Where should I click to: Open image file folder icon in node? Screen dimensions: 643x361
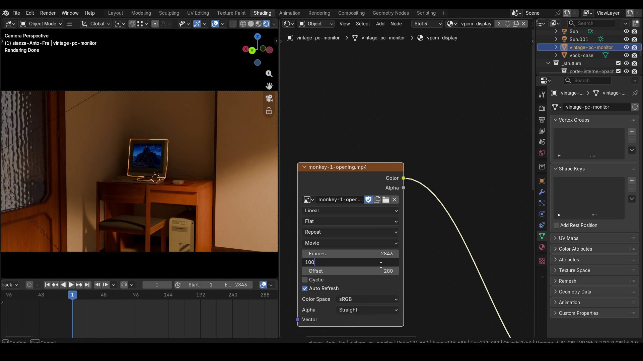[386, 200]
